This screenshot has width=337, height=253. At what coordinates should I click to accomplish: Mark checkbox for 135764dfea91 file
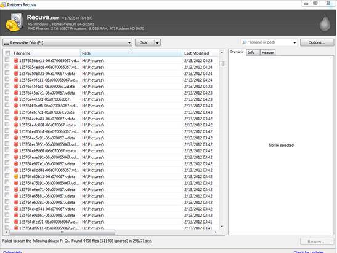click(x=7, y=220)
